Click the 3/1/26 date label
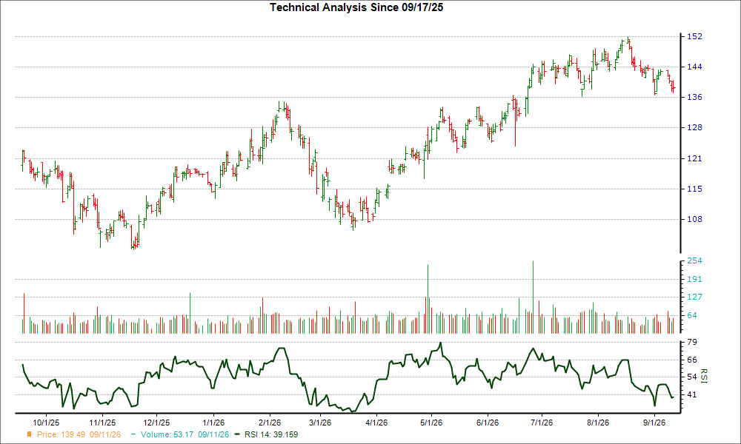 tap(320, 423)
